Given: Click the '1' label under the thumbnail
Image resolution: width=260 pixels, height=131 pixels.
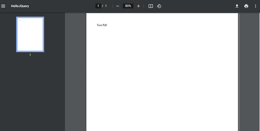Looking at the screenshot, I should click(x=30, y=55).
